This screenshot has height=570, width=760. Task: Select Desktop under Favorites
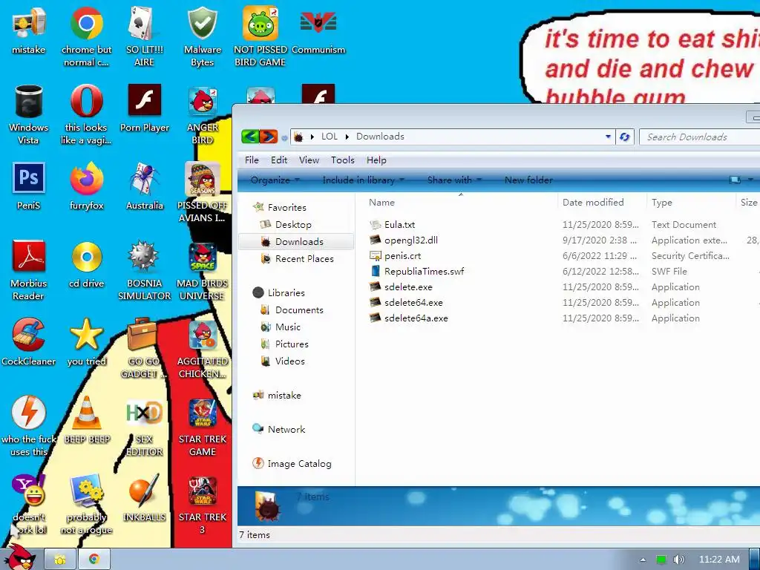pos(293,224)
